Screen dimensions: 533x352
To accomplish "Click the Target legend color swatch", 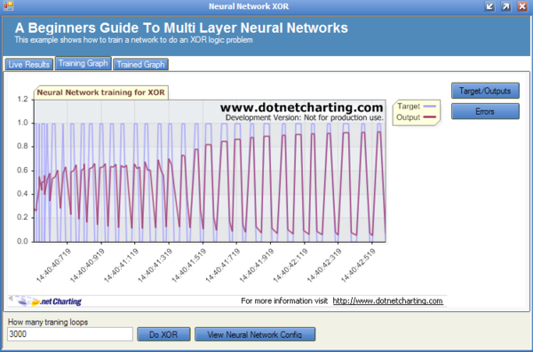I will 430,107.
